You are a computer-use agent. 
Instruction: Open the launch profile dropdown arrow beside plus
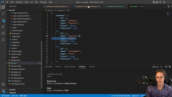(163, 67)
